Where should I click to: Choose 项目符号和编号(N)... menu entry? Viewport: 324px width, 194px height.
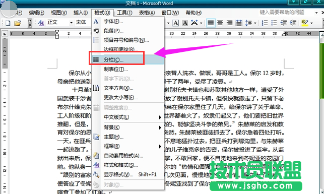pos(127,40)
